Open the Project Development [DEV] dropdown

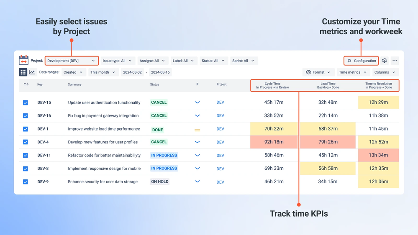[72, 61]
